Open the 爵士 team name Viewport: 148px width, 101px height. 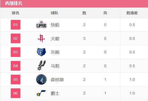(x=55, y=93)
